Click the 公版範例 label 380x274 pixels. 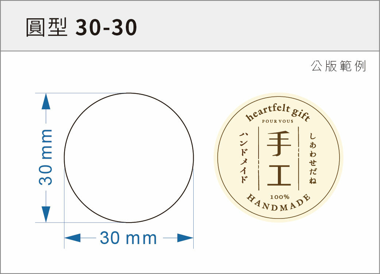(338, 66)
